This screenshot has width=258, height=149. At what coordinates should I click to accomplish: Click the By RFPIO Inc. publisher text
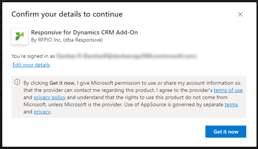coord(67,40)
